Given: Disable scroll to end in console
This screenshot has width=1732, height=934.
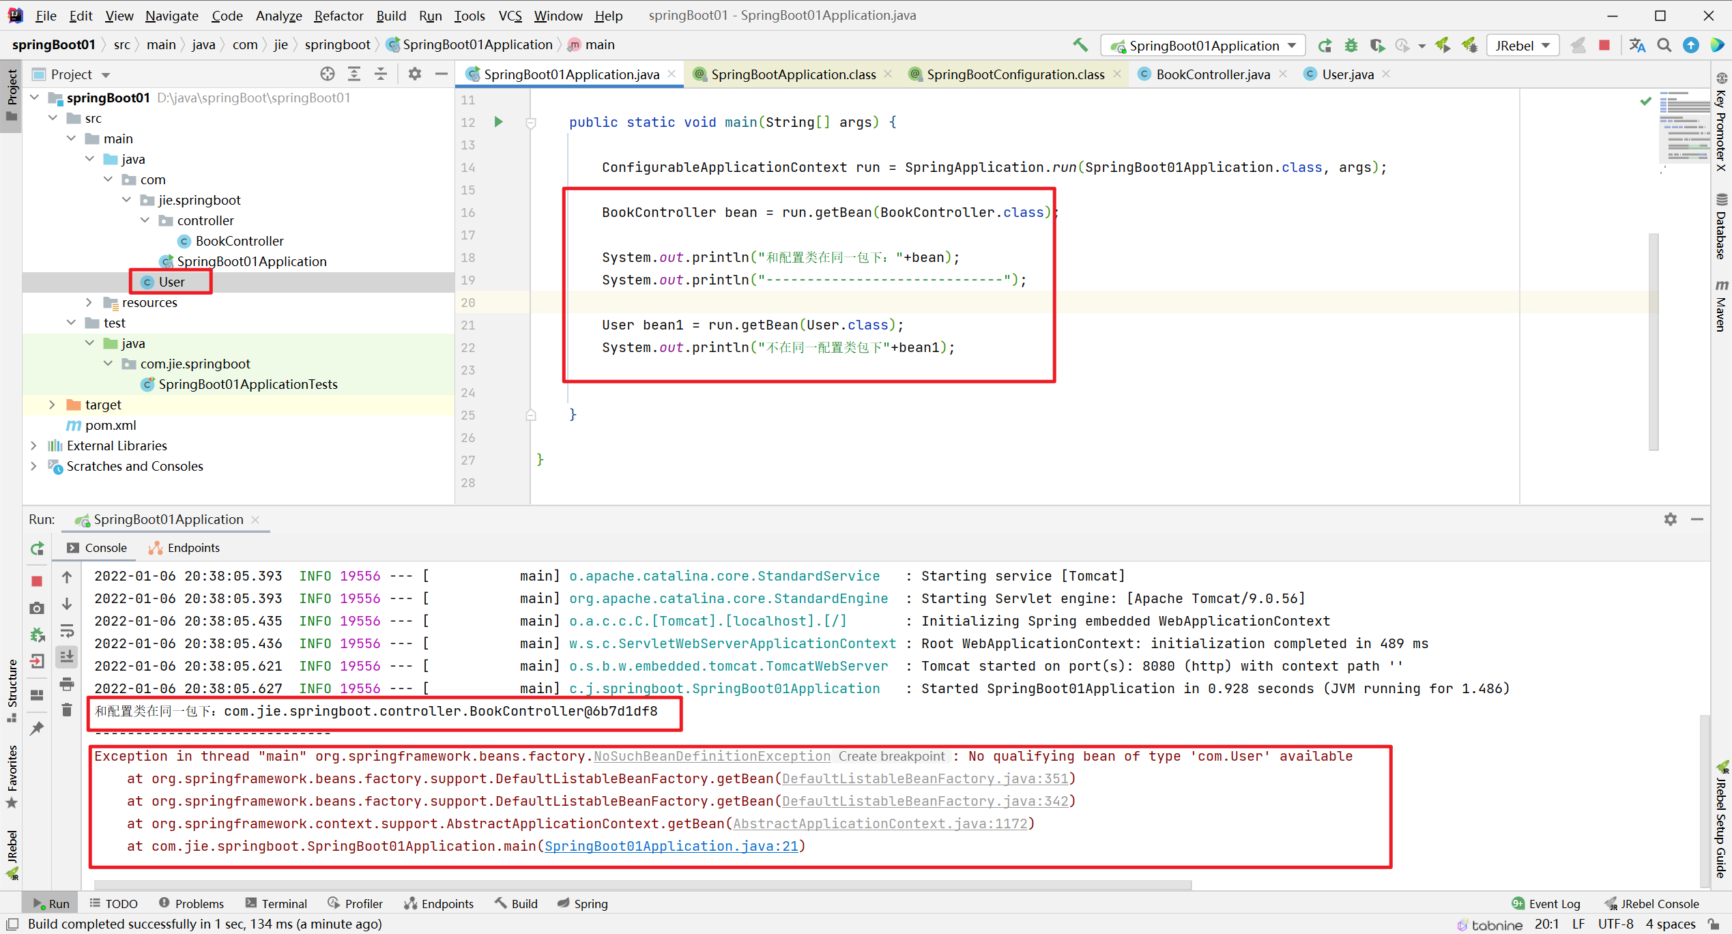Looking at the screenshot, I should [x=66, y=657].
